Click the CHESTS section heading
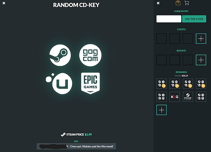The image size is (211, 152). 181,29
